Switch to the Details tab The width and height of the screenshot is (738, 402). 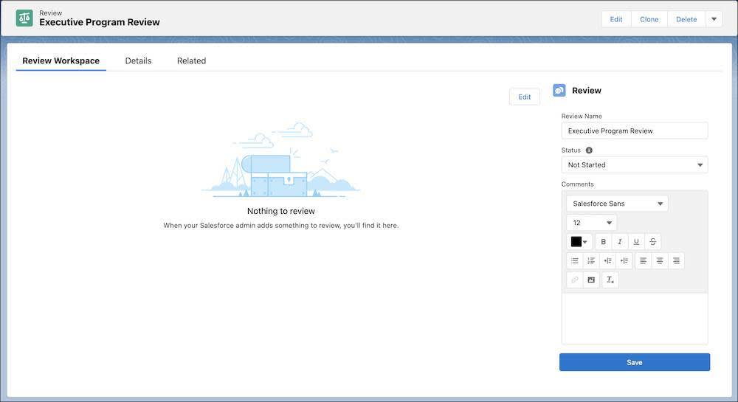click(x=139, y=60)
